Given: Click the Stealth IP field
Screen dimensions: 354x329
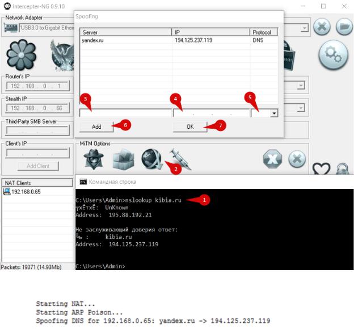Looking at the screenshot, I should coord(37,108).
